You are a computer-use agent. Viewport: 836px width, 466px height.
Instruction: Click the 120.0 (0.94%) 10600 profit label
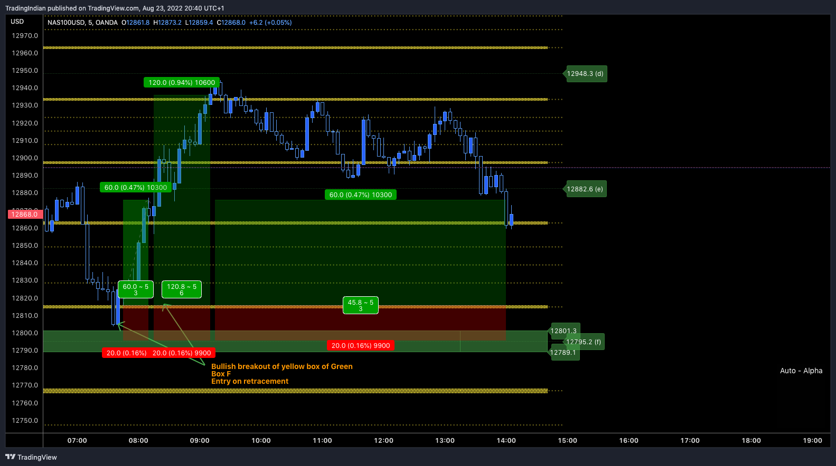click(x=182, y=83)
